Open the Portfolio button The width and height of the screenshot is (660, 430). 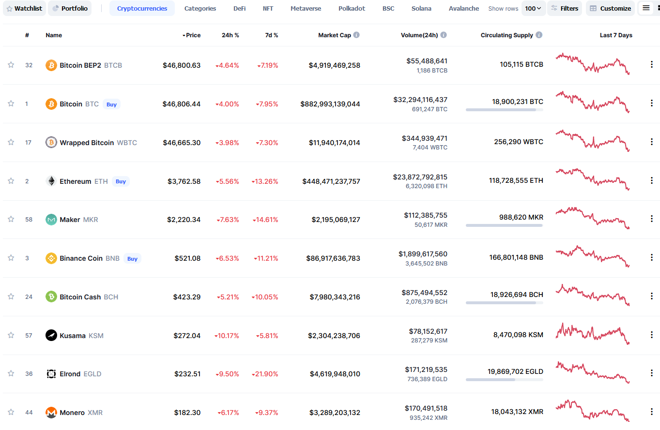tap(70, 8)
